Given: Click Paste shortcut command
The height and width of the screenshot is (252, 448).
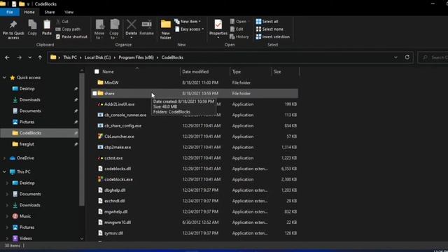Looking at the screenshot, I should click(71, 36).
